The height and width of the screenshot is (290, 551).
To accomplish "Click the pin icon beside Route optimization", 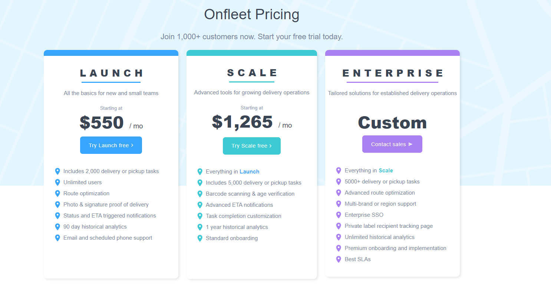I will pyautogui.click(x=57, y=193).
